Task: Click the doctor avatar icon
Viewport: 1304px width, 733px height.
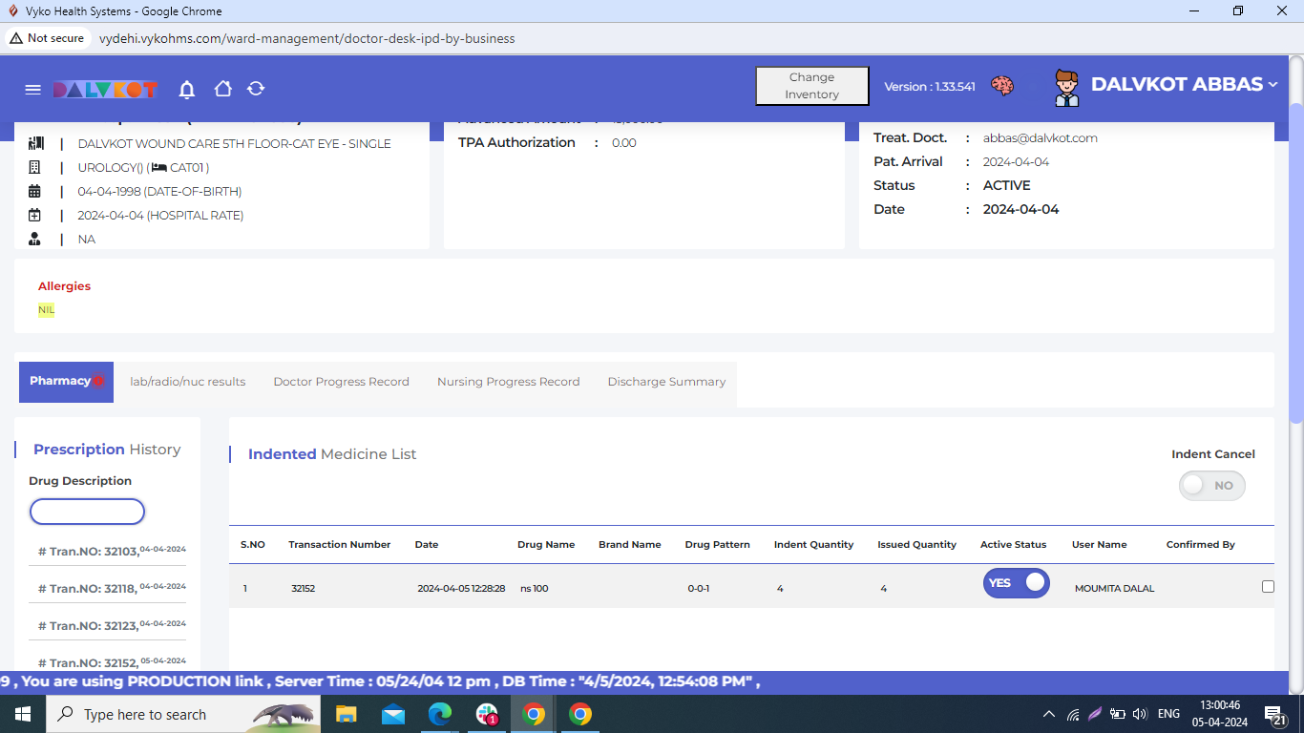Action: pos(1066,87)
